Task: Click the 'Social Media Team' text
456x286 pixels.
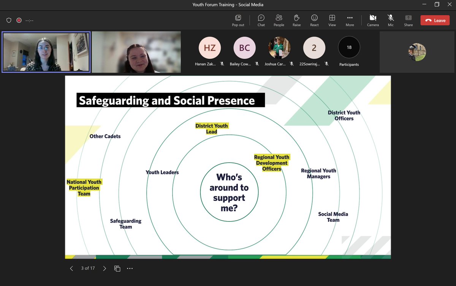Action: tap(333, 217)
